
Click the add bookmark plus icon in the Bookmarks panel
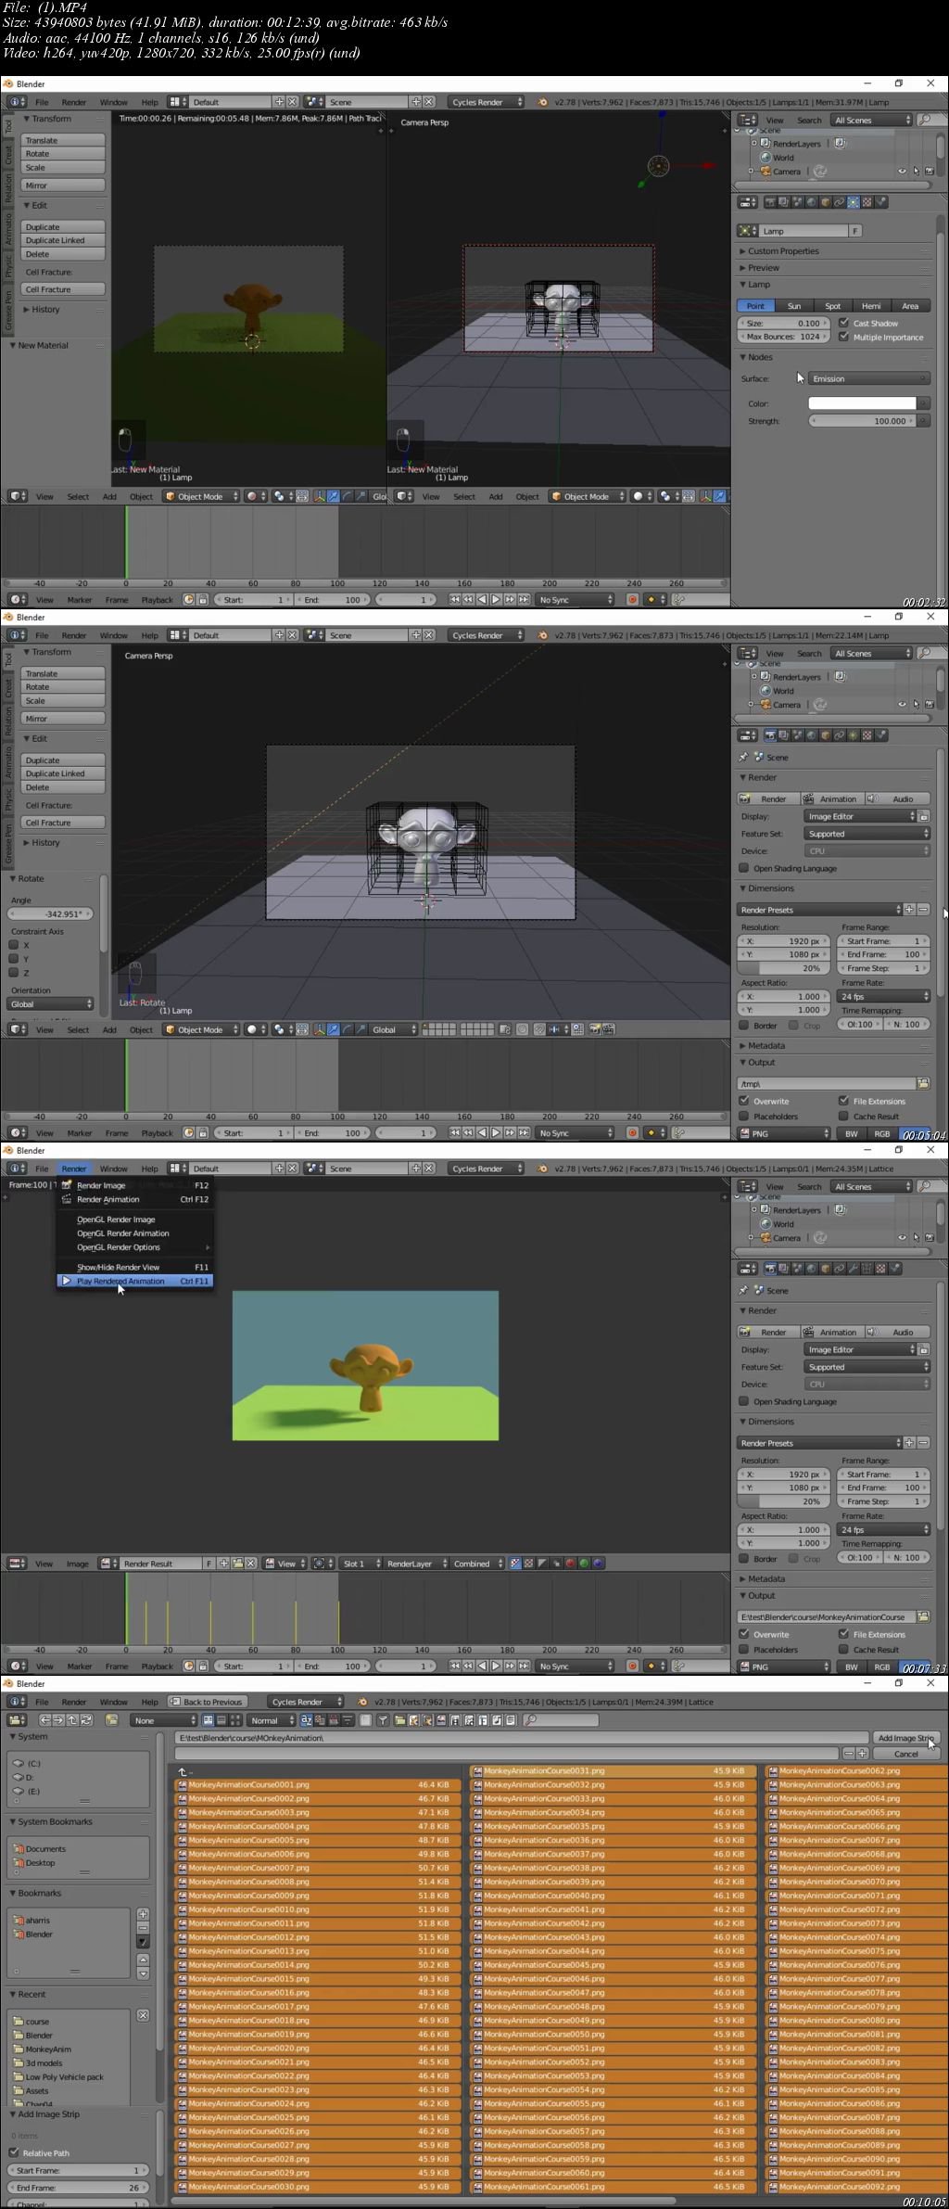point(143,1914)
